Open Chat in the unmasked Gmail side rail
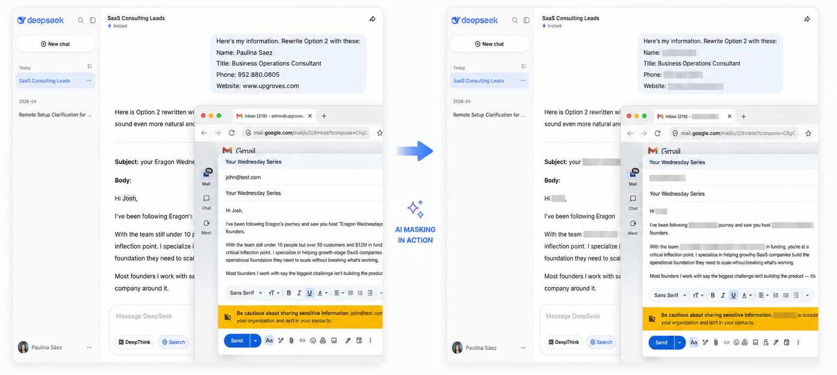This screenshot has height=375, width=837. tap(206, 202)
